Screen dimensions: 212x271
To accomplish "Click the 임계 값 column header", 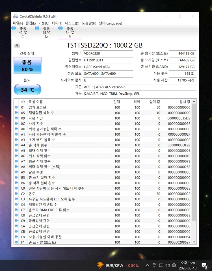I will click(151, 102).
